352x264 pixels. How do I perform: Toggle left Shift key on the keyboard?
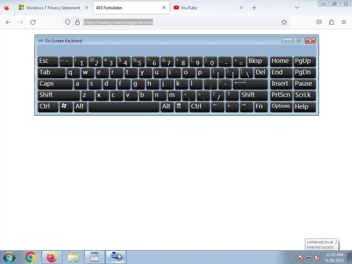tap(59, 96)
